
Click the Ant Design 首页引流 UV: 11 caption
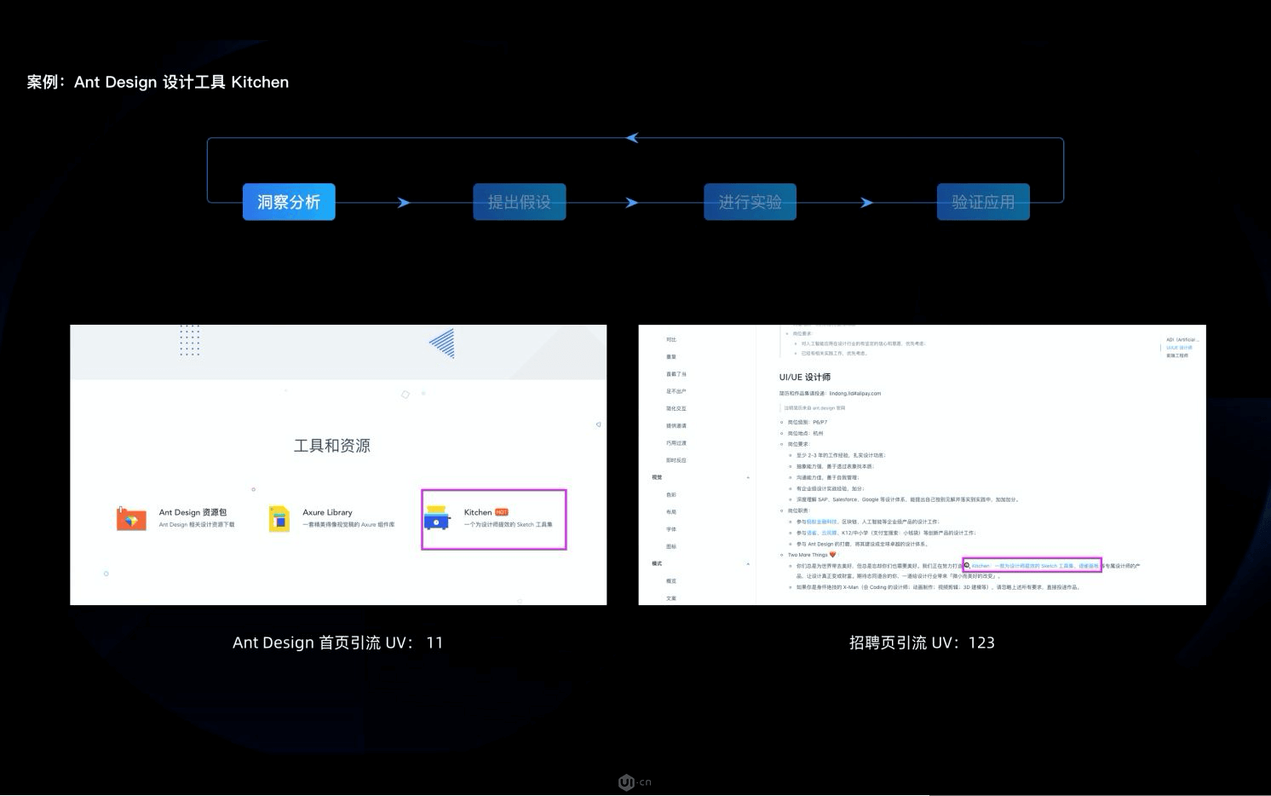coord(337,643)
